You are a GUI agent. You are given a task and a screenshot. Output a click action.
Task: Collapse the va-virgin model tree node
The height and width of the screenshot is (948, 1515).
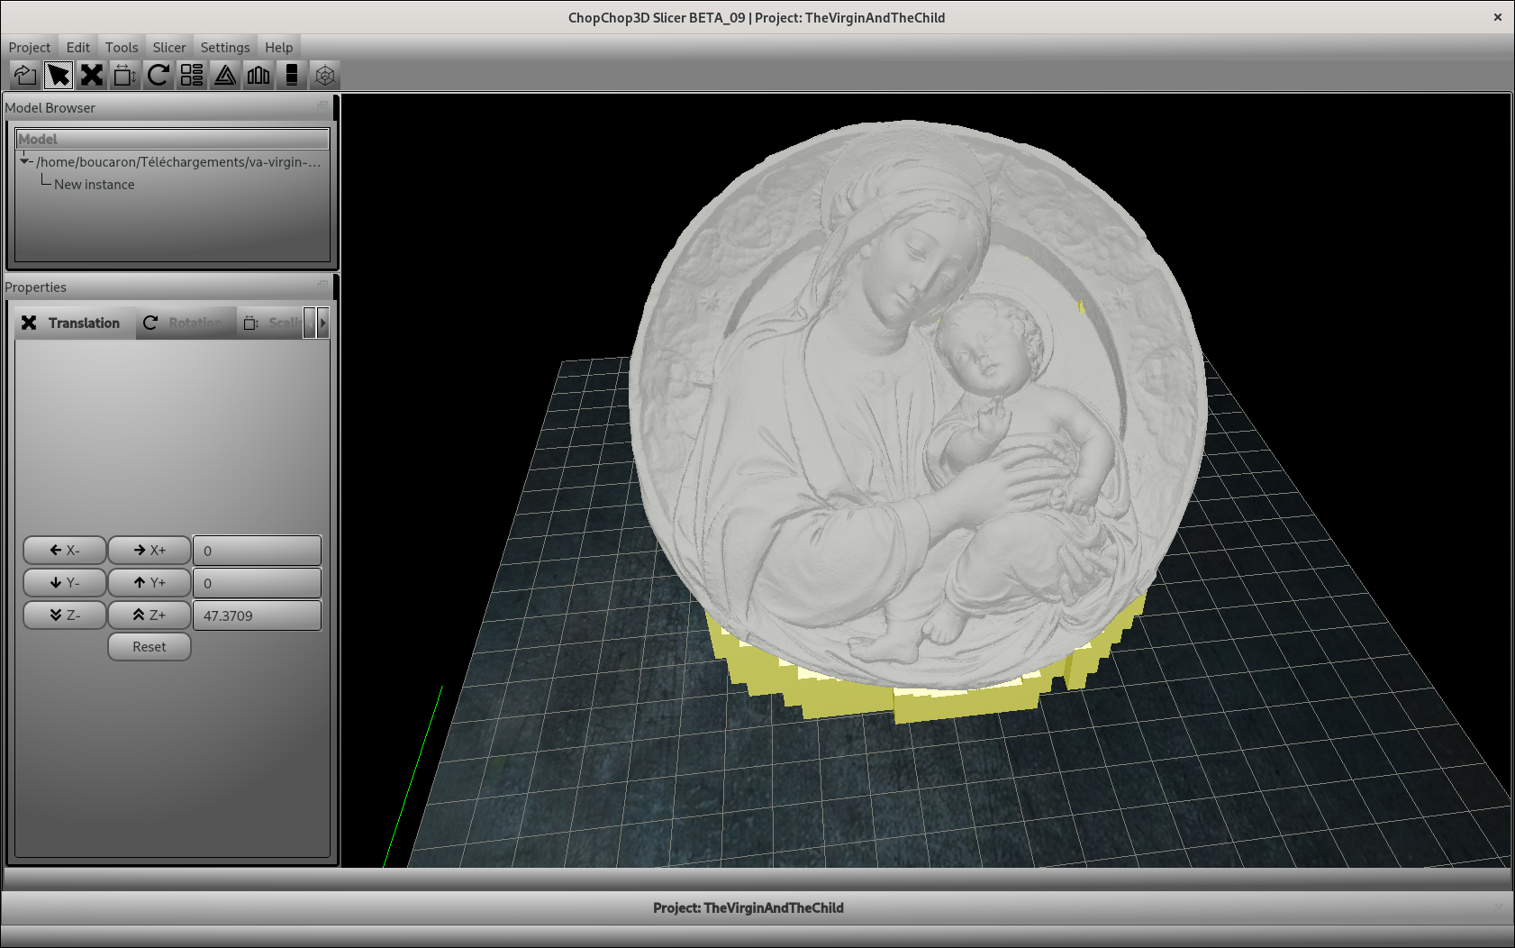tap(24, 161)
